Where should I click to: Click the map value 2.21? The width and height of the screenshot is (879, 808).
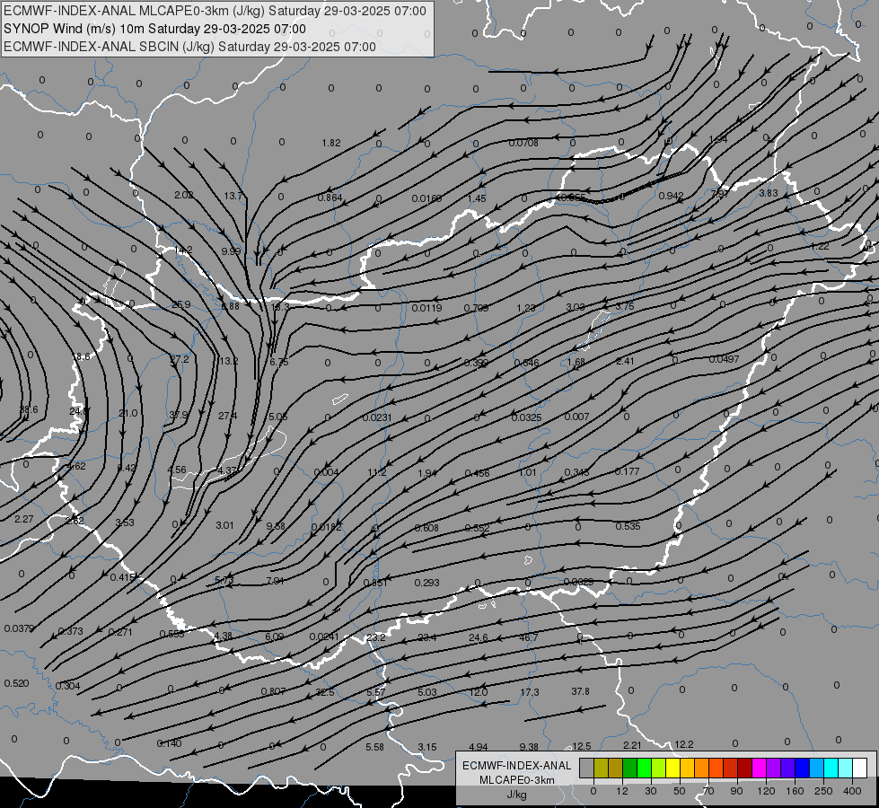pyautogui.click(x=632, y=745)
